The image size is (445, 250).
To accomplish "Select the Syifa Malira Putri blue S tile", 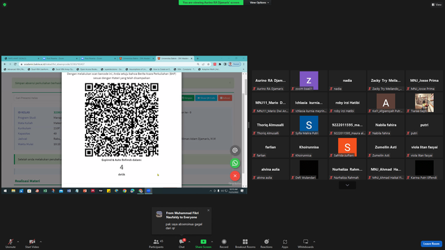I will pyautogui.click(x=309, y=125).
